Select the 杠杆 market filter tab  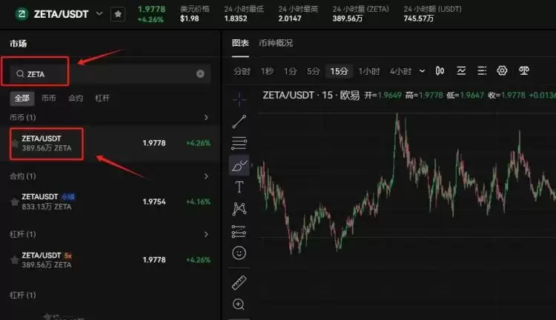click(x=102, y=98)
